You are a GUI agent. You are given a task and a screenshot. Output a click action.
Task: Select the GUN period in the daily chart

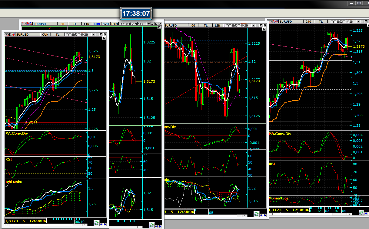point(45,34)
